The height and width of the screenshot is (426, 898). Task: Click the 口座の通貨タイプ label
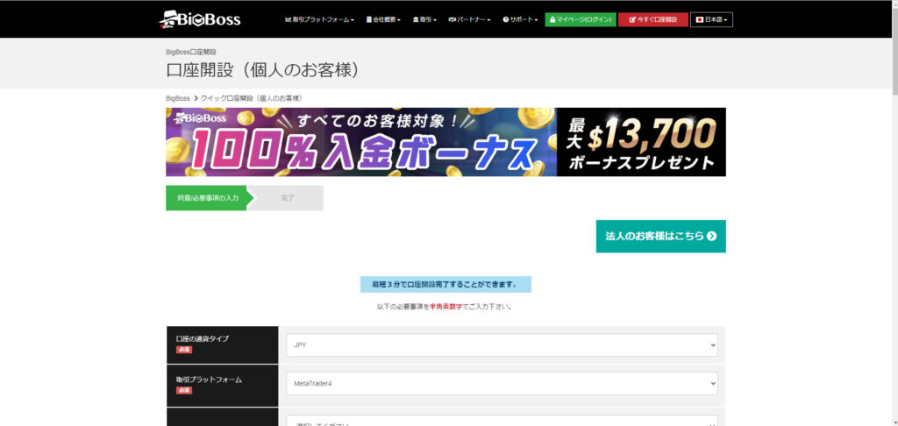tap(203, 339)
